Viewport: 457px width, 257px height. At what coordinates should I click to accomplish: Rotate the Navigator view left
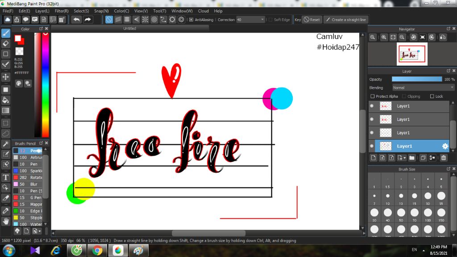(x=414, y=37)
